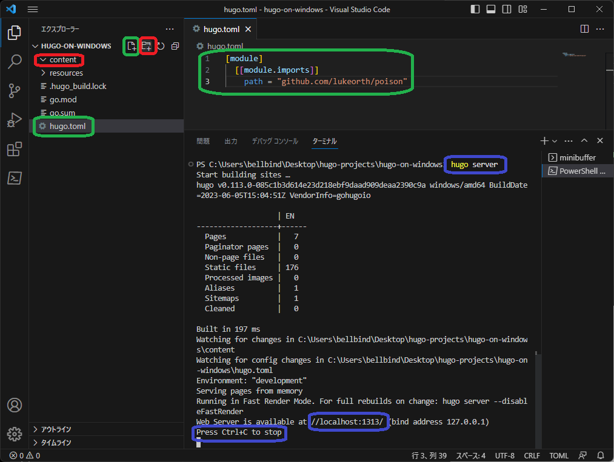Image resolution: width=614 pixels, height=462 pixels.
Task: Collapse the HUGO-ON-WINDOWS root folder
Action: (x=76, y=46)
